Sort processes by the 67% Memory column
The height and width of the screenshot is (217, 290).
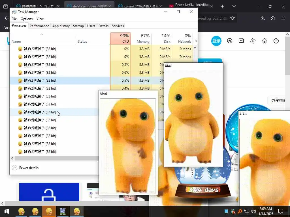[x=141, y=38]
